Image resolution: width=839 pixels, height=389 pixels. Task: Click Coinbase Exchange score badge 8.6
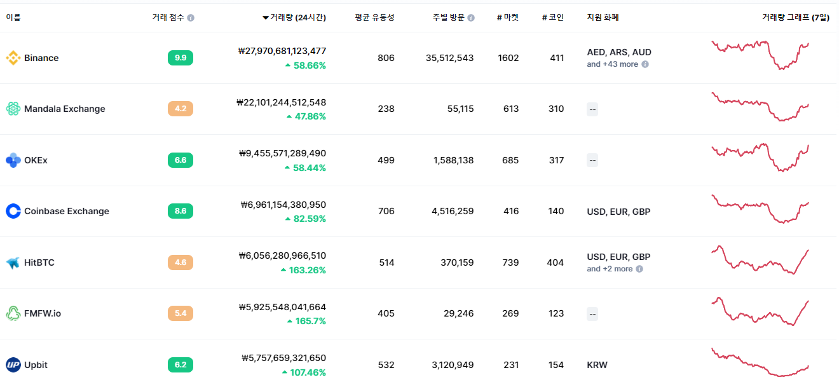[x=181, y=211]
